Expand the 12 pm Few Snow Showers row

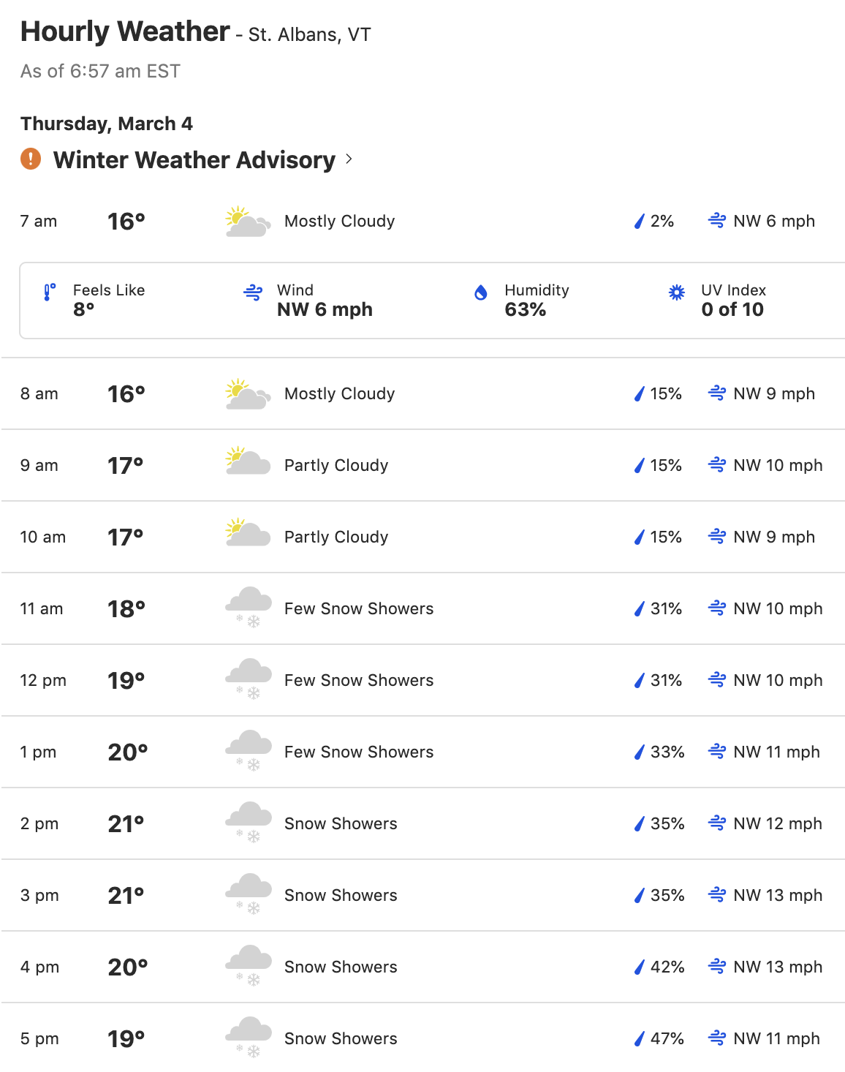[423, 680]
